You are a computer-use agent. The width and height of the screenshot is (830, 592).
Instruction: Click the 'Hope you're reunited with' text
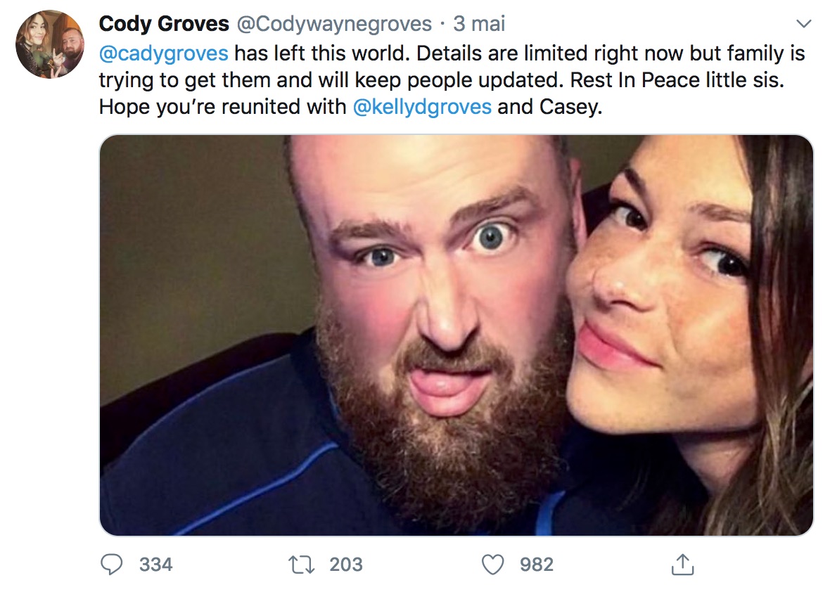pyautogui.click(x=222, y=108)
